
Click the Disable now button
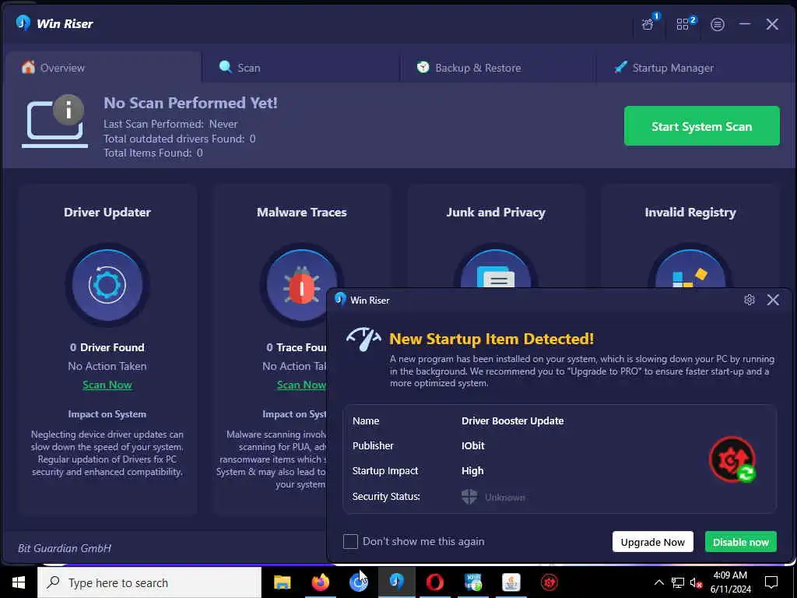741,542
